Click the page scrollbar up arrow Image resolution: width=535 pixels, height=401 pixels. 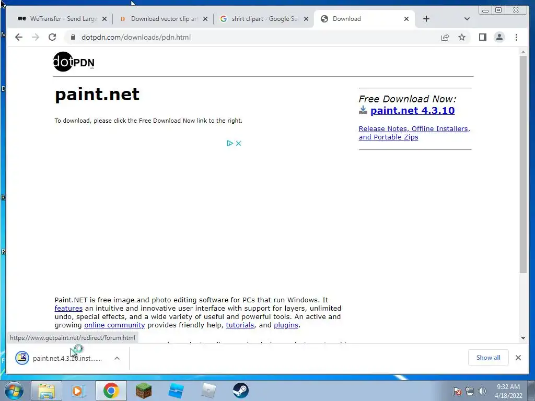pyautogui.click(x=523, y=52)
